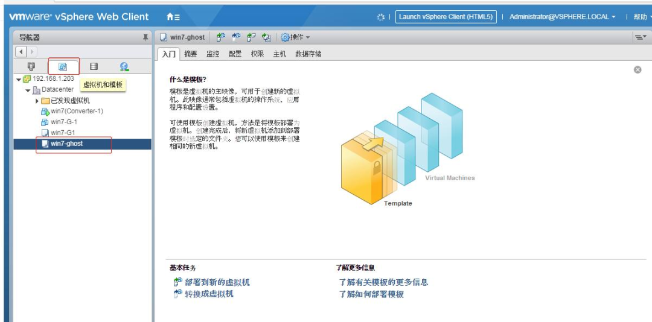Click the 已发现虚拟机 folder icon
Screen dimensions: 652x322
click(x=45, y=101)
